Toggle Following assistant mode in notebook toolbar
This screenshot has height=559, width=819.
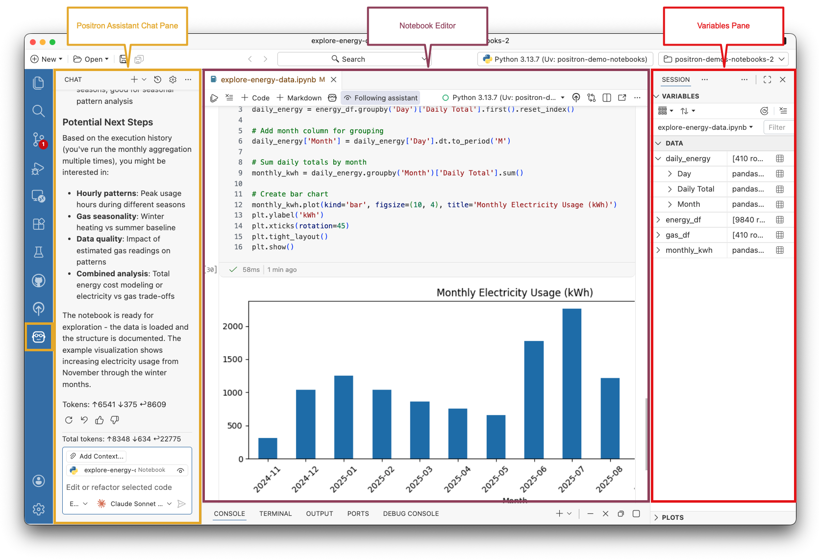(x=380, y=97)
